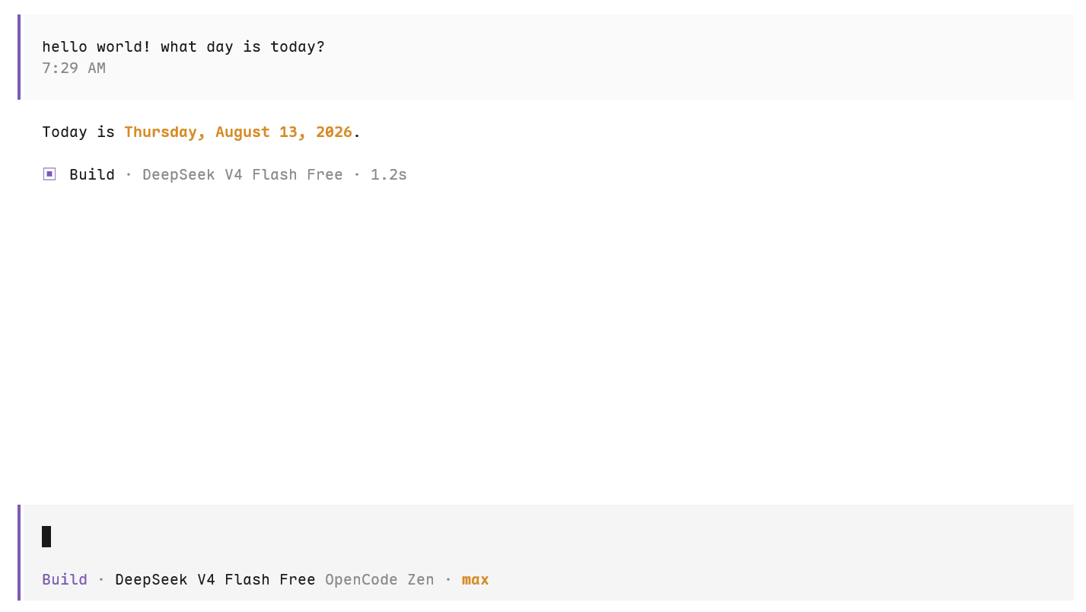This screenshot has width=1086, height=612.
Task: Click the dot separator before max
Action: pyautogui.click(x=448, y=579)
